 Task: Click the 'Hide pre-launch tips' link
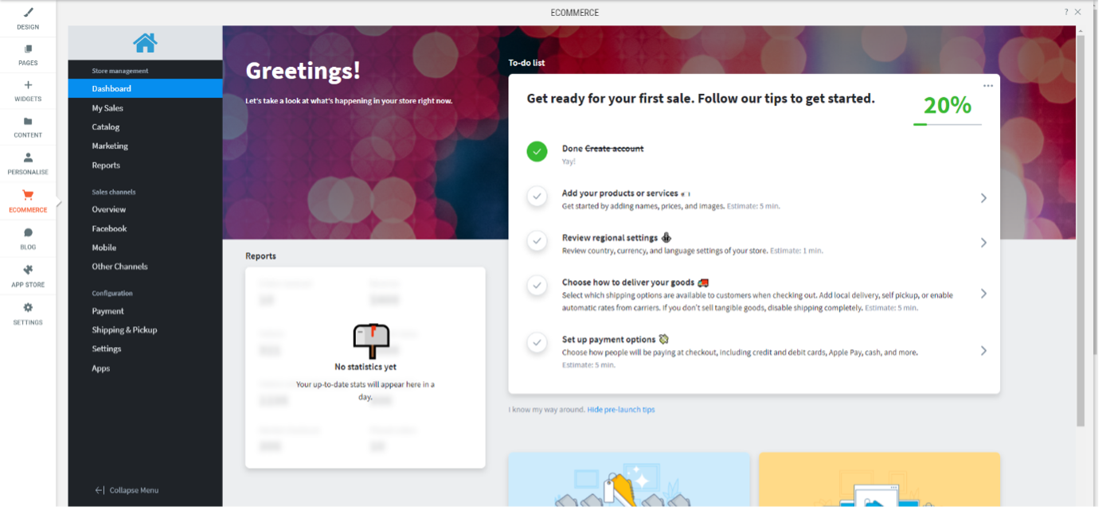point(620,409)
